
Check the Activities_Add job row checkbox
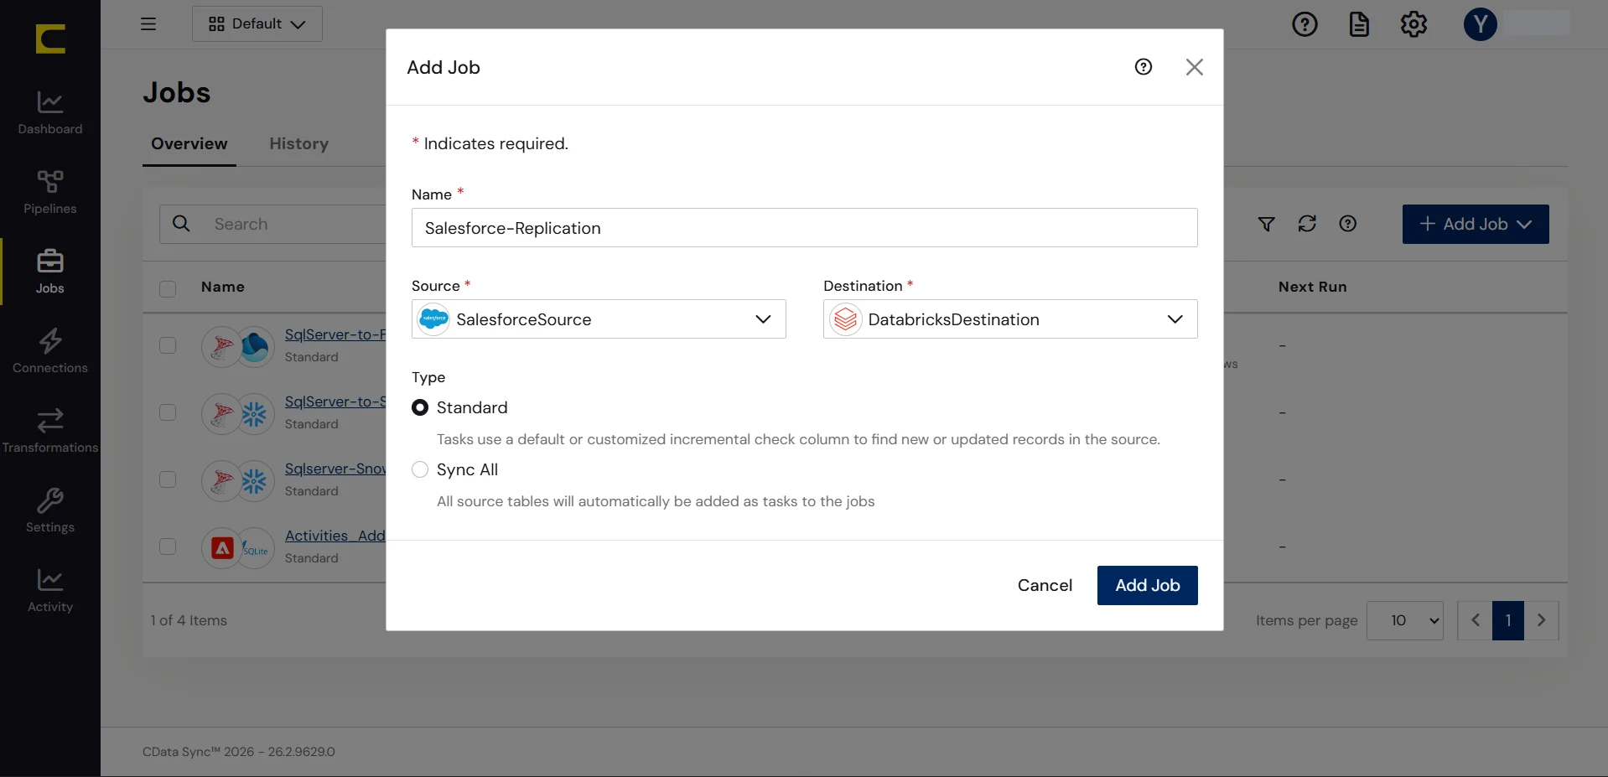[x=168, y=546]
